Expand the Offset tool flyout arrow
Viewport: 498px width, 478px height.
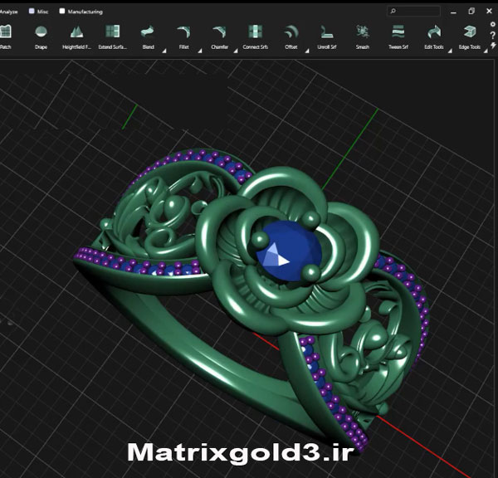[x=307, y=51]
